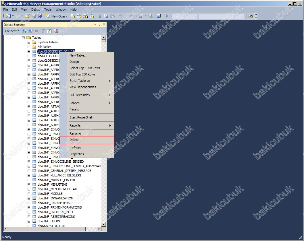Click the Analysis Services MDX Query icon
Viewport: 304px width, 241px height.
(x=79, y=16)
